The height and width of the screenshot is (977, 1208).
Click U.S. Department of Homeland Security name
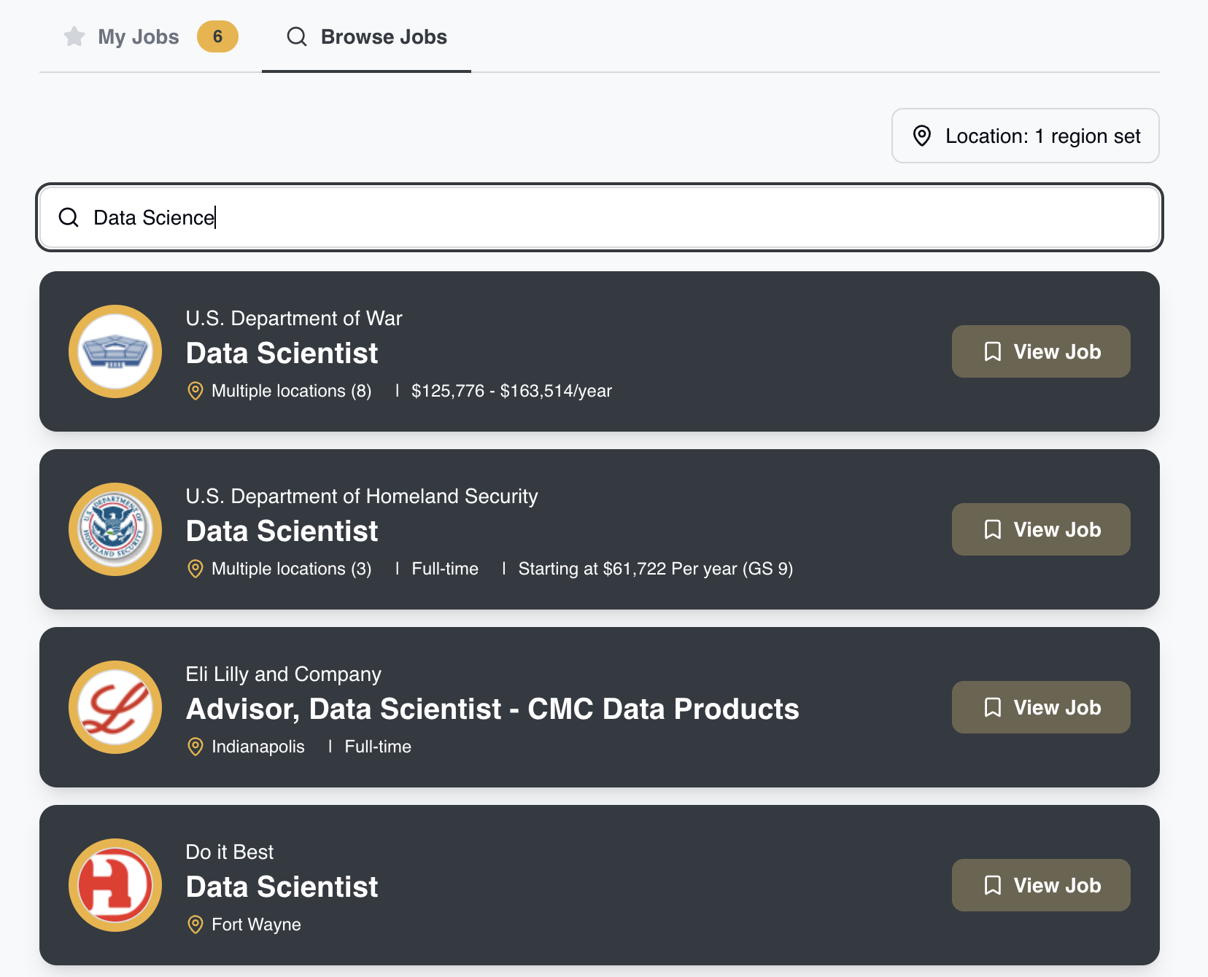362,496
